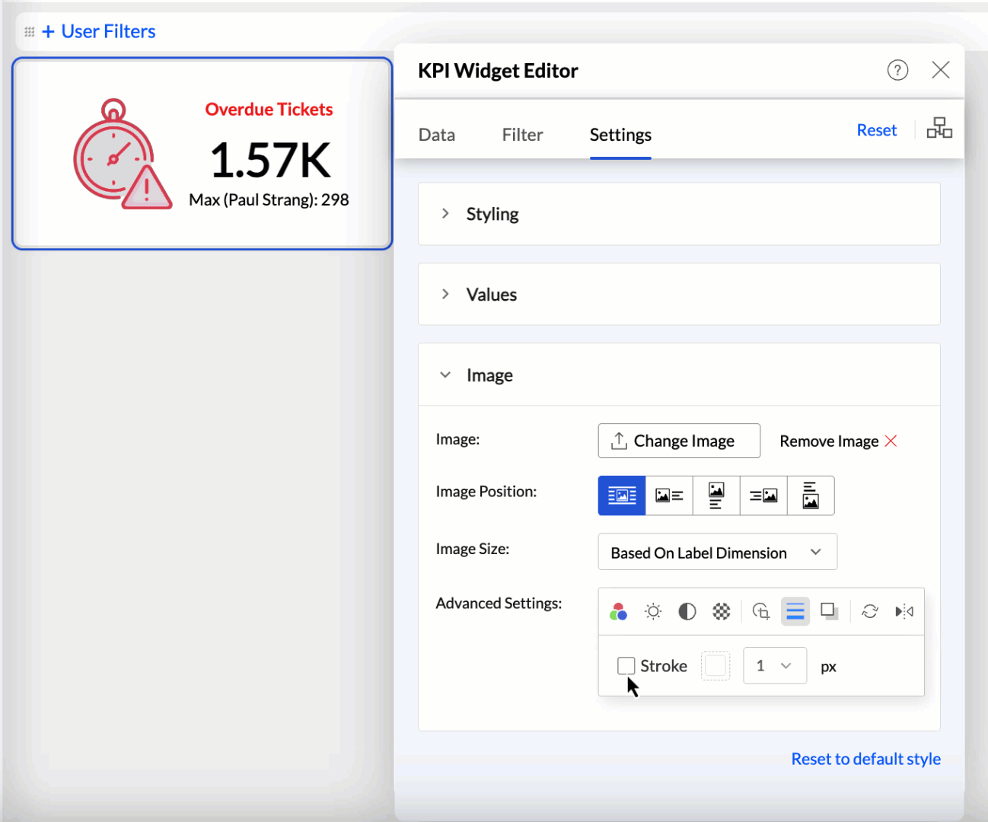Click Reset to default style link
Viewport: 988px width, 822px height.
click(x=865, y=759)
